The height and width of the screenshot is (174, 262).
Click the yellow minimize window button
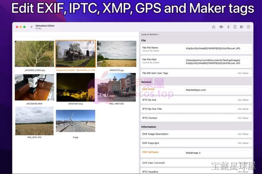[x=21, y=27]
